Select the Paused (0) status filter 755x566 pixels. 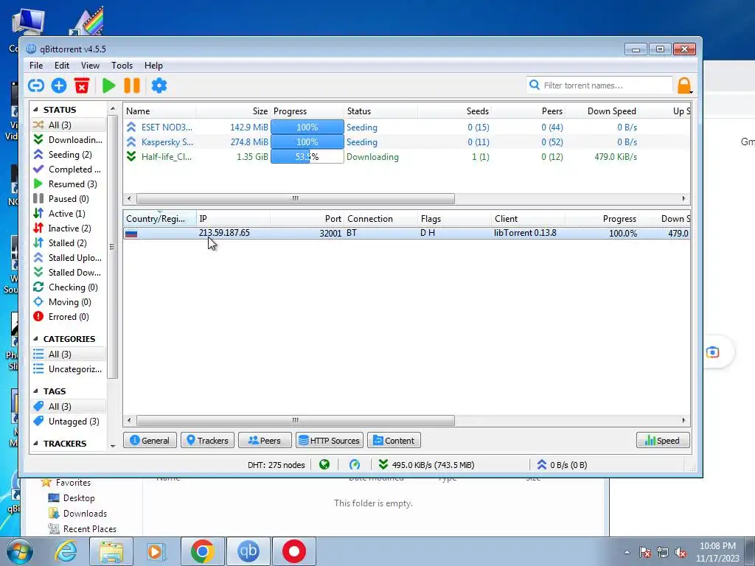click(69, 199)
